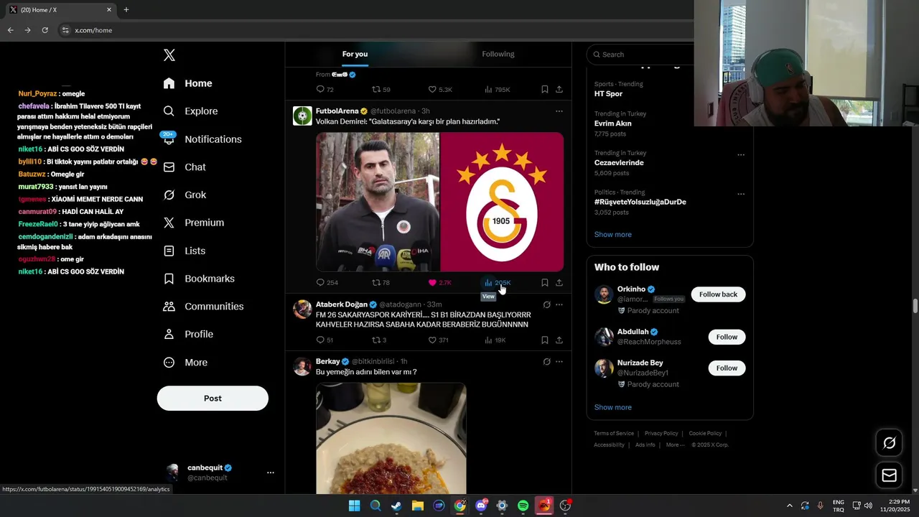Switch to the Following tab
The image size is (919, 517).
[x=498, y=54]
